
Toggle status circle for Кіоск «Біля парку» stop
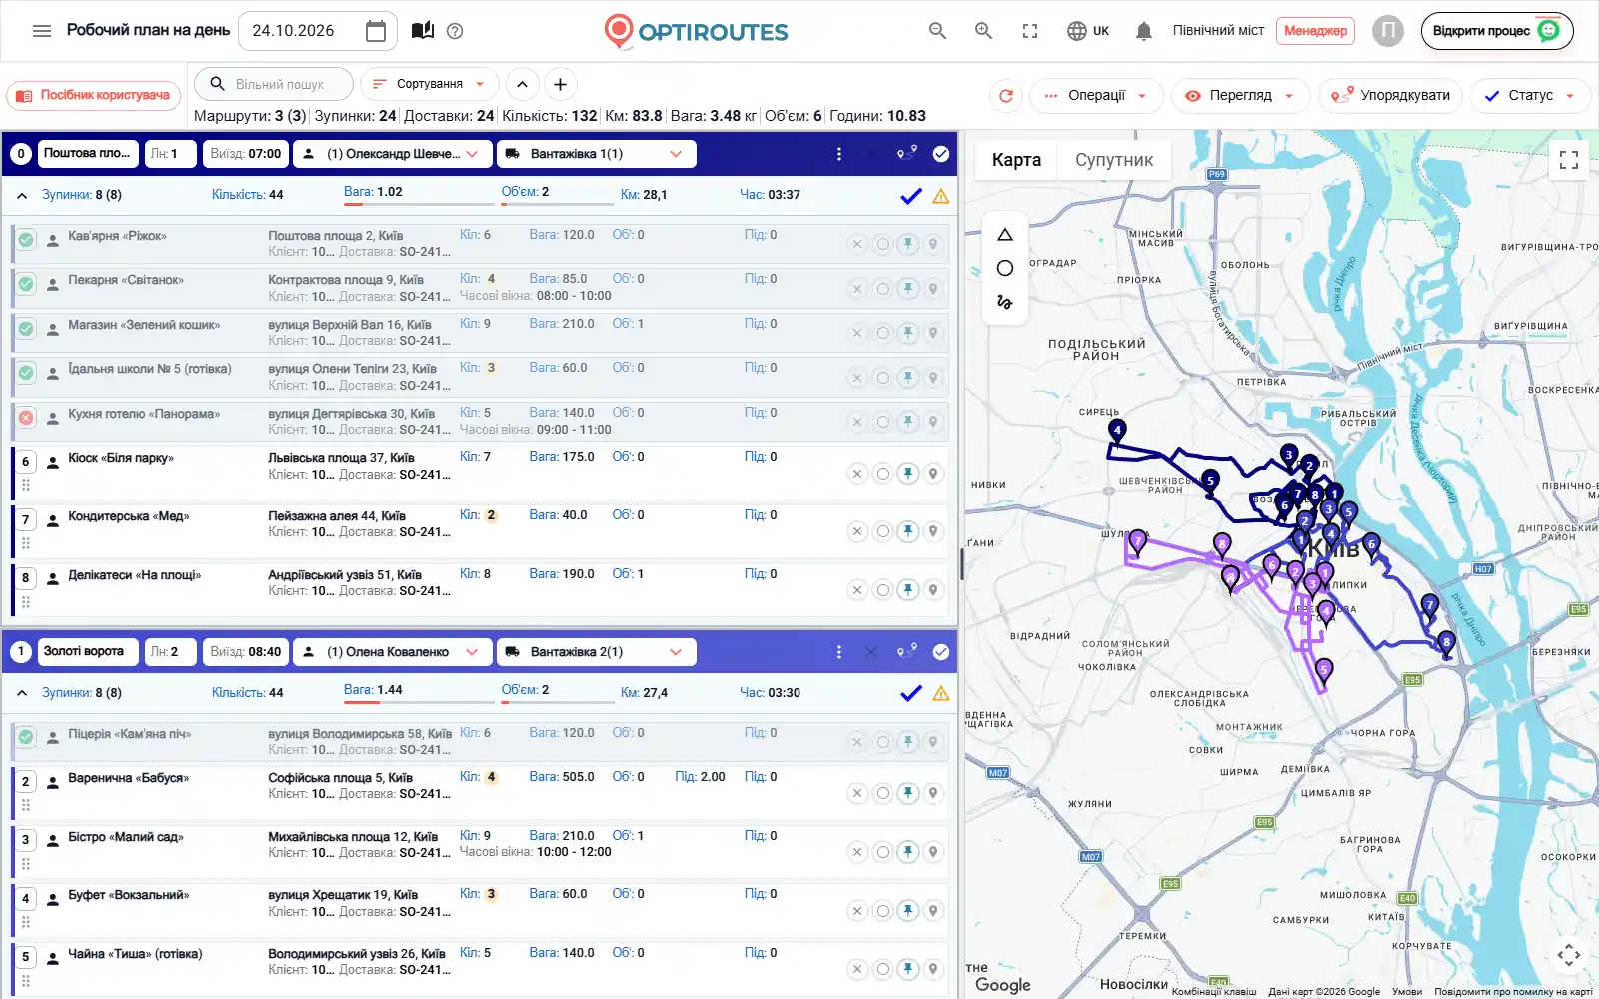882,474
